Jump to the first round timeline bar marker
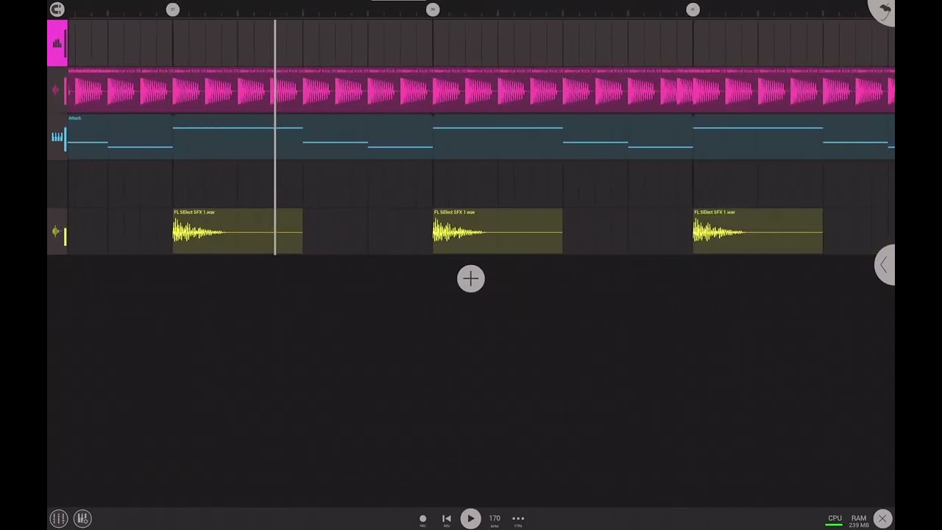The height and width of the screenshot is (530, 942). (173, 10)
